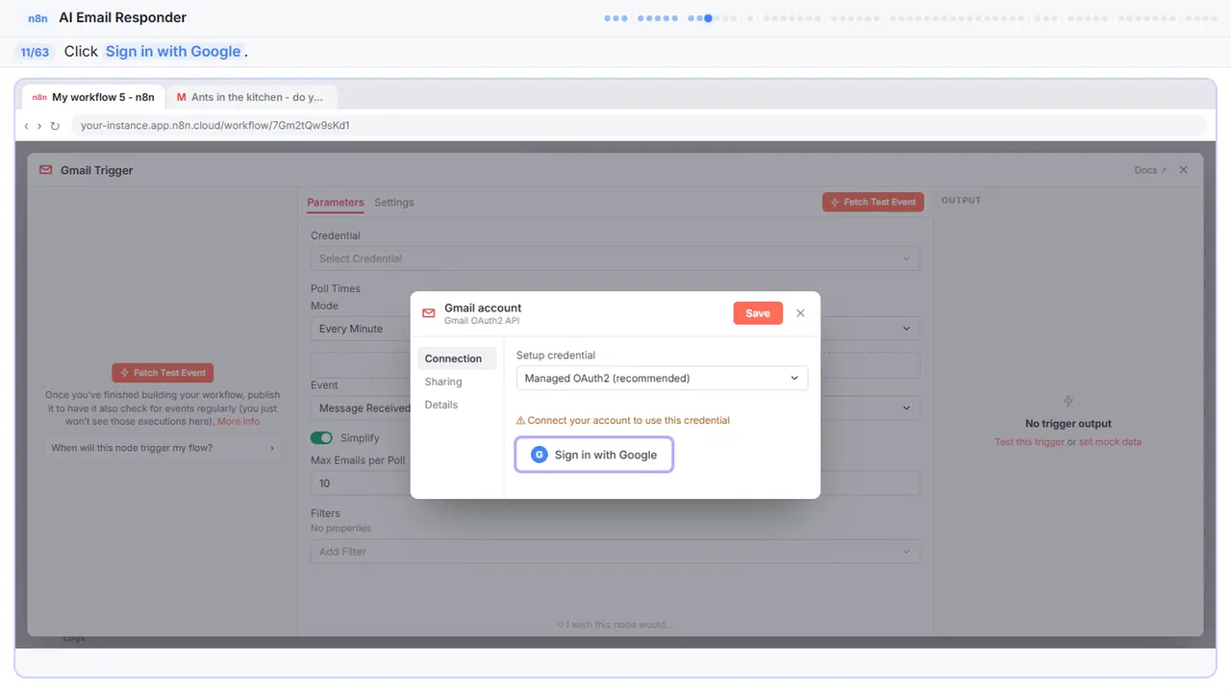Screen dimensions: 1231x692
Task: Open the Settings tab
Action: pos(394,203)
